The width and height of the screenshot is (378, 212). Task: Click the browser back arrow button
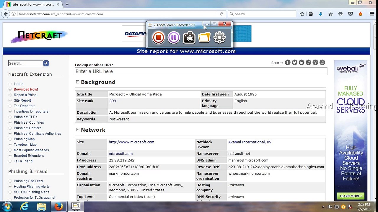tap(6, 14)
